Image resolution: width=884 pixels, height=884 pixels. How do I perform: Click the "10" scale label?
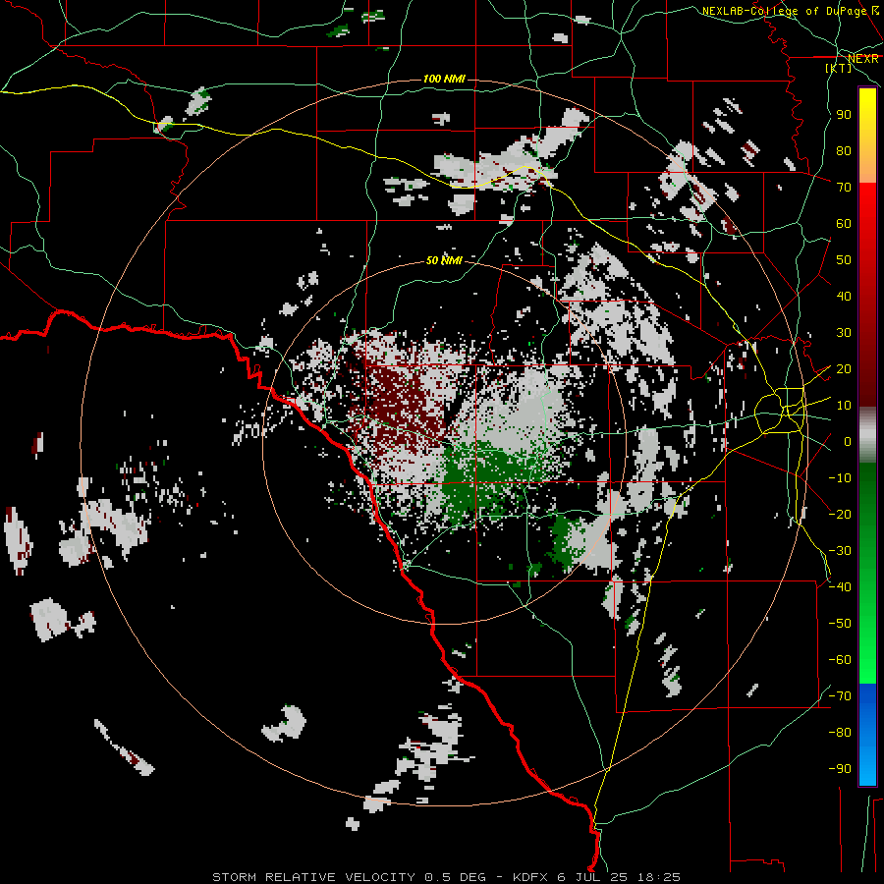pos(844,406)
